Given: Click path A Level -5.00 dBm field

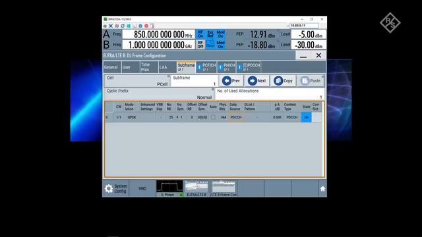Looking at the screenshot, I should pos(309,34).
